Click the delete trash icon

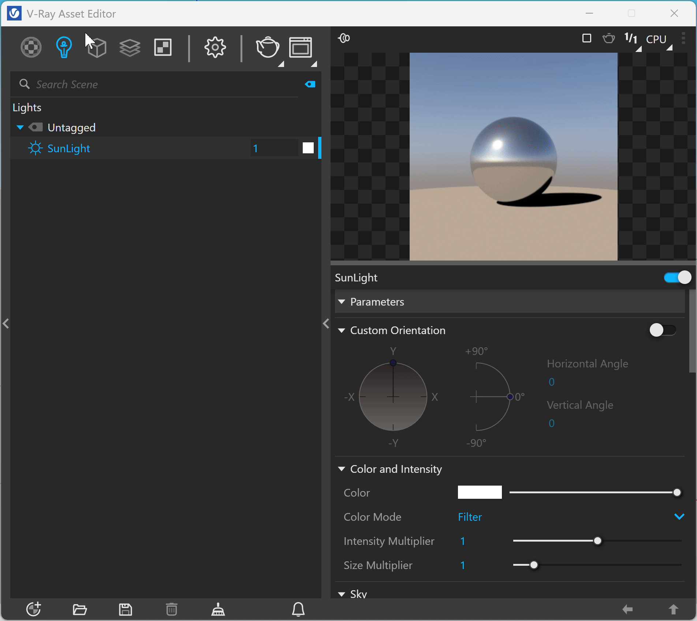[x=172, y=609]
